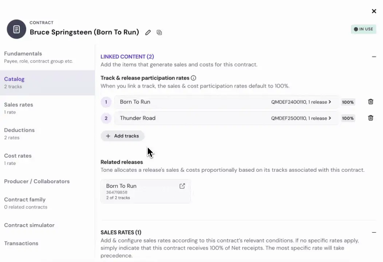Screen dimensions: 383x262
Task: Show info for participation rates
Action: click(x=193, y=78)
